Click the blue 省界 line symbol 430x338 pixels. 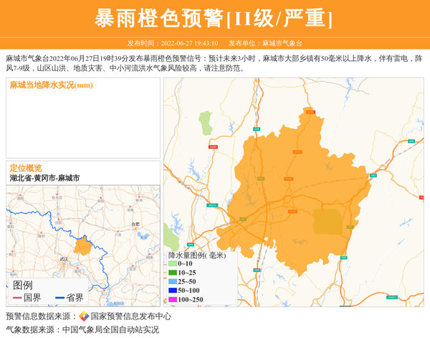[x=59, y=298]
